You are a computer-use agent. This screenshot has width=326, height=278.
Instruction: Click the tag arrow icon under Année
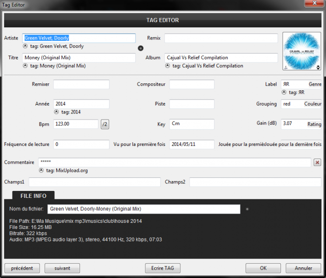[56, 112]
